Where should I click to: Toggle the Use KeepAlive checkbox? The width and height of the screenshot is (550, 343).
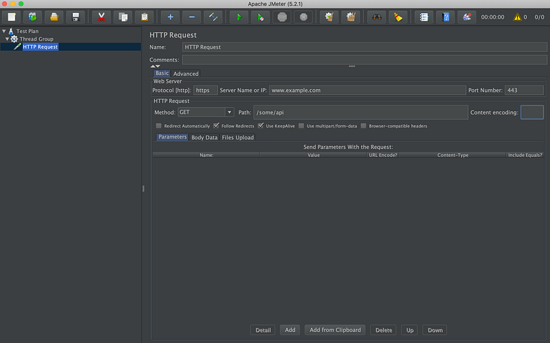(261, 126)
